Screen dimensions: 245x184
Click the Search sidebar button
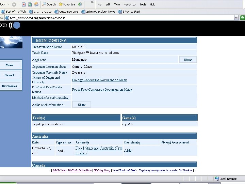click(10, 75)
